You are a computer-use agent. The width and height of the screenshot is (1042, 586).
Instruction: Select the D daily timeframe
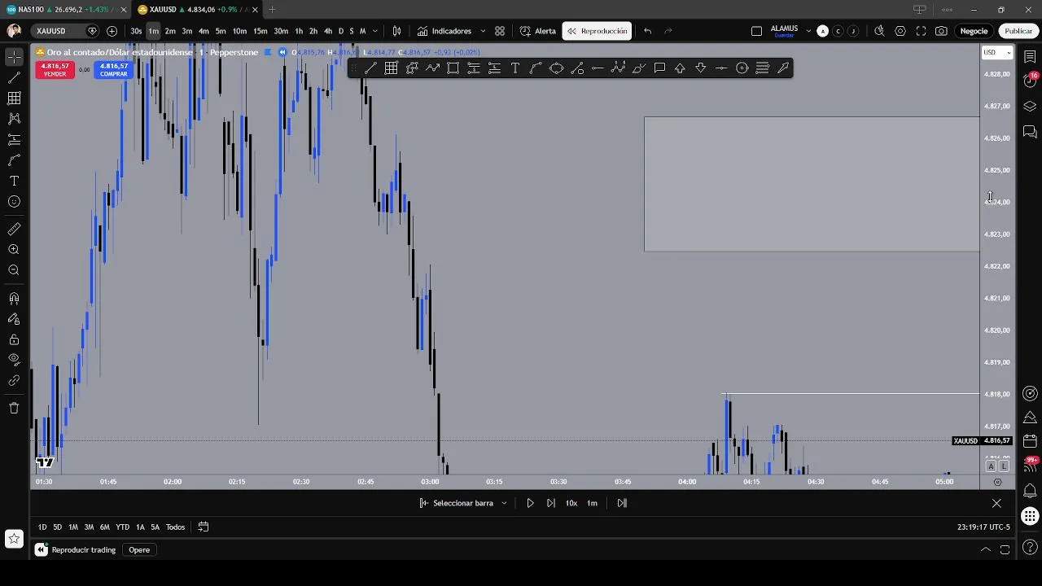pyautogui.click(x=341, y=31)
